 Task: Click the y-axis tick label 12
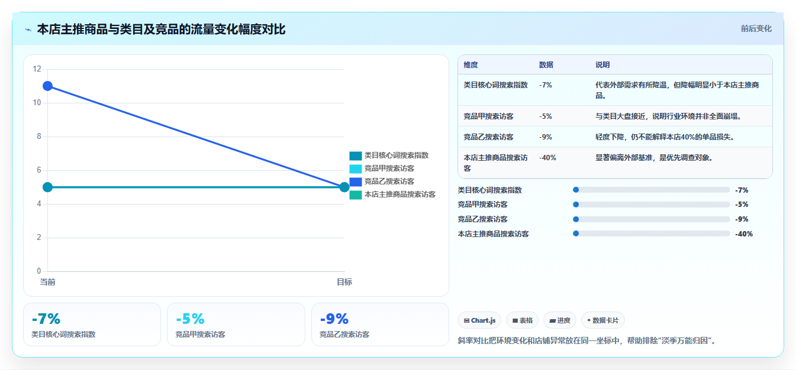(37, 69)
